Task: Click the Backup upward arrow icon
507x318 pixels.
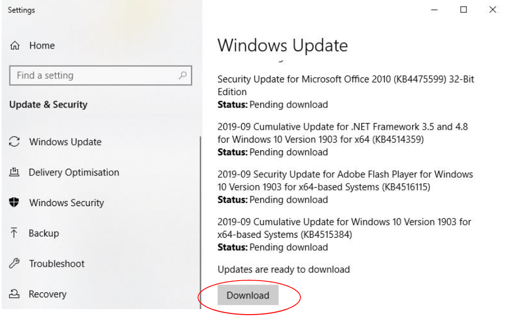Action: click(x=14, y=233)
